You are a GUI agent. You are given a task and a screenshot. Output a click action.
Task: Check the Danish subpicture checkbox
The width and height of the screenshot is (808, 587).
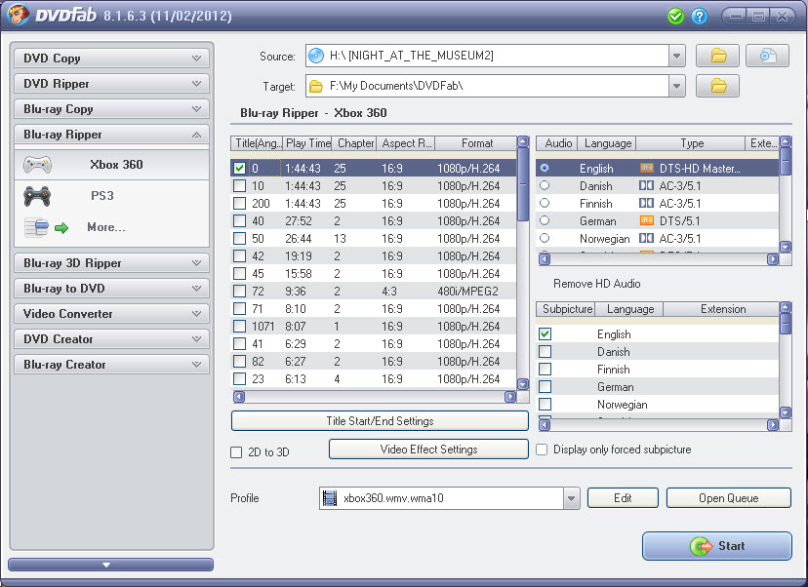point(545,352)
